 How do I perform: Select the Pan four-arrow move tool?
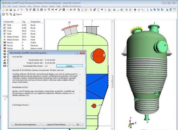coord(135,10)
